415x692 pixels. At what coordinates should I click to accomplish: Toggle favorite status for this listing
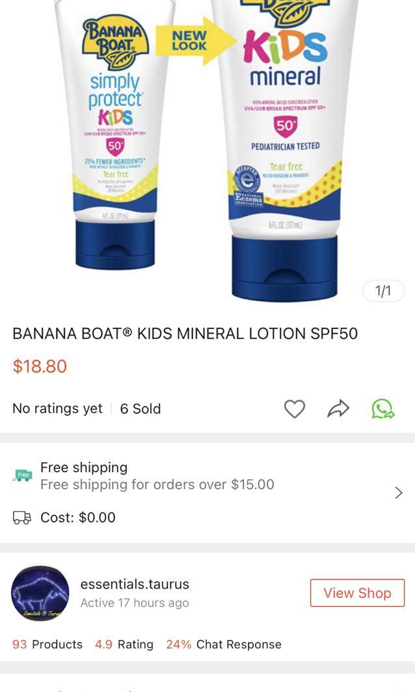point(295,408)
